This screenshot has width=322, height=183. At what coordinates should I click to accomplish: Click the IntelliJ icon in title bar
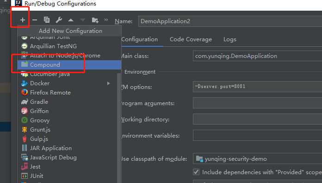click(19, 3)
